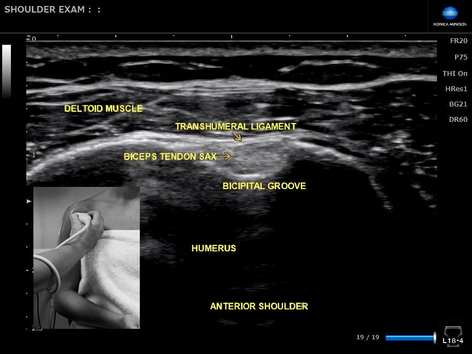Click the focal position triangle marker on depth scale

click(29, 202)
